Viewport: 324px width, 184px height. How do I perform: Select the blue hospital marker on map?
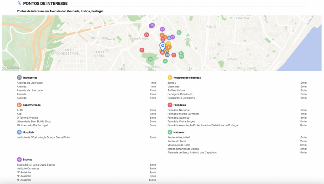(x=169, y=38)
